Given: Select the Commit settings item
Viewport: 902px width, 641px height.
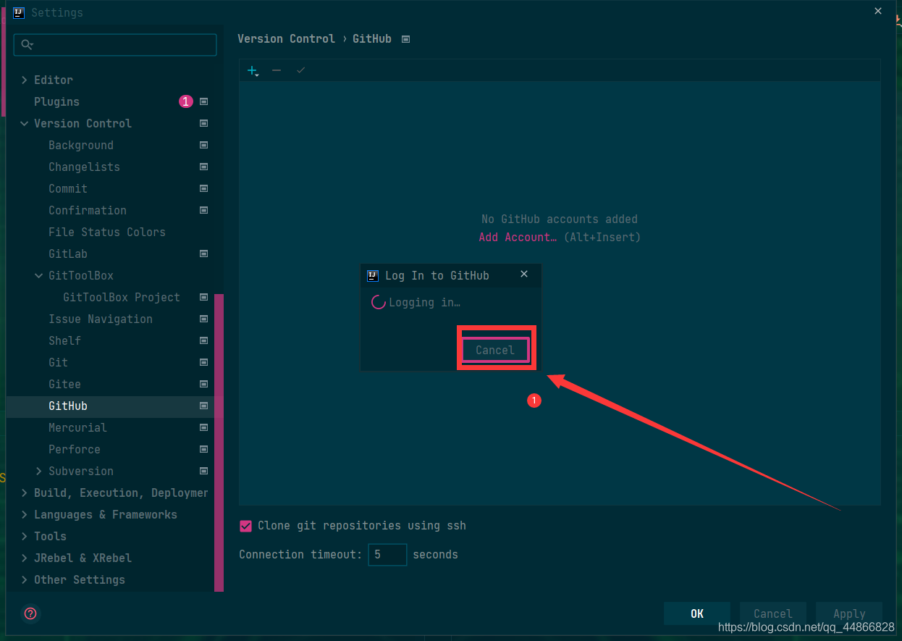Looking at the screenshot, I should [x=68, y=188].
